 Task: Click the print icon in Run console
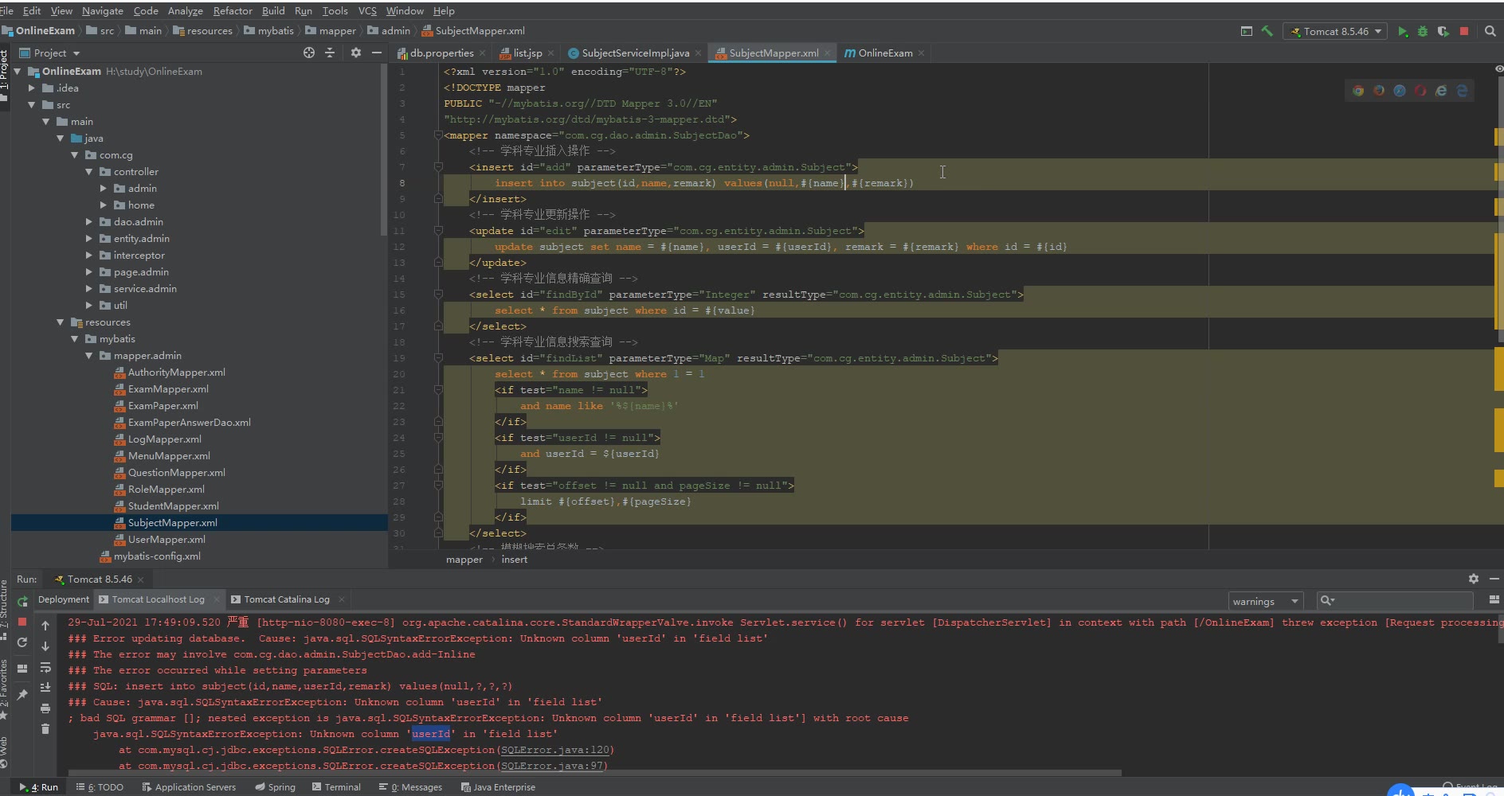click(x=45, y=708)
